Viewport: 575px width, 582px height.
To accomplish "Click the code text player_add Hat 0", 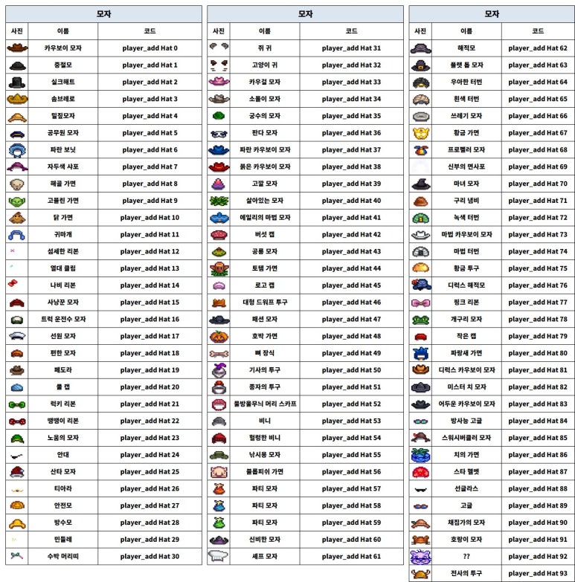I will pyautogui.click(x=150, y=48).
